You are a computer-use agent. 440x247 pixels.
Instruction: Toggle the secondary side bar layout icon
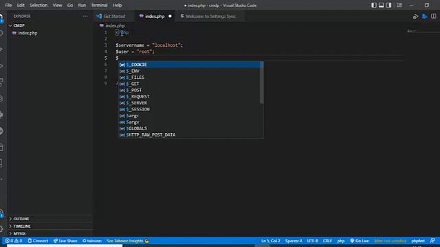tap(388, 5)
